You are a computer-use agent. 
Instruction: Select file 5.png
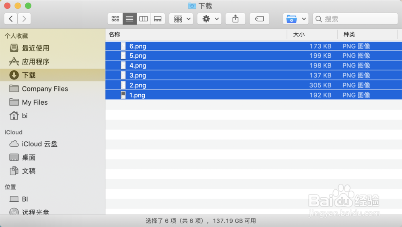tap(254, 55)
